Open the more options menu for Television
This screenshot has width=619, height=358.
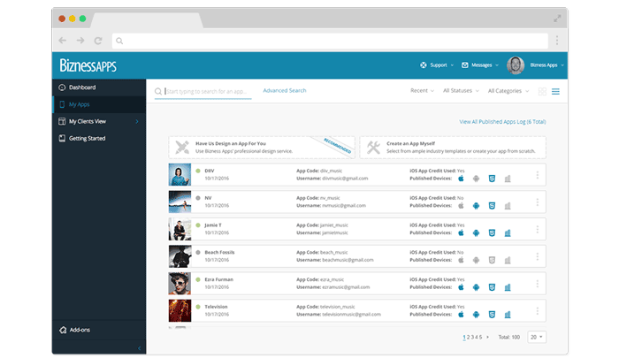click(x=538, y=310)
